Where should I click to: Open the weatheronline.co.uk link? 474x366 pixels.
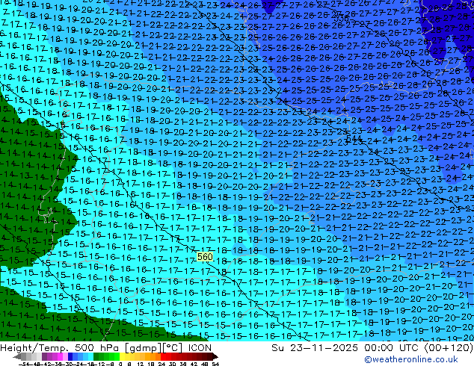click(x=410, y=359)
